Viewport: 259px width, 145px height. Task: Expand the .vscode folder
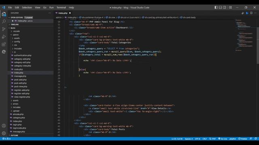(x=16, y=31)
